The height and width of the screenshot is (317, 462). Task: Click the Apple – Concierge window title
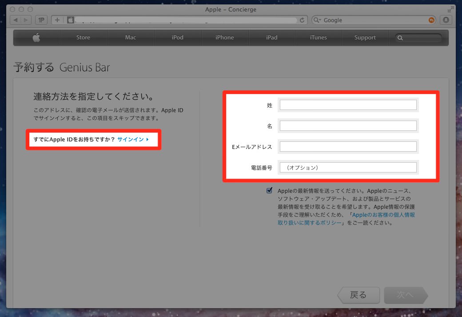point(231,9)
